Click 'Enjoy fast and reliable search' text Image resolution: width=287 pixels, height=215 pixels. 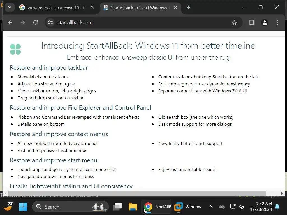(187, 169)
